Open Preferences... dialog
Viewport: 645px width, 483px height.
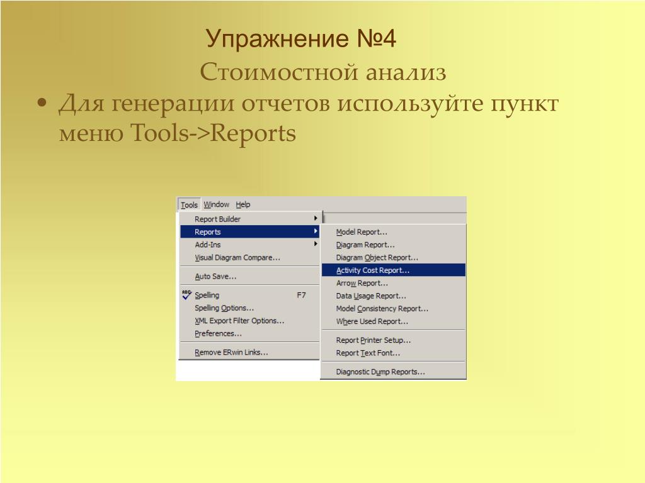pos(249,333)
